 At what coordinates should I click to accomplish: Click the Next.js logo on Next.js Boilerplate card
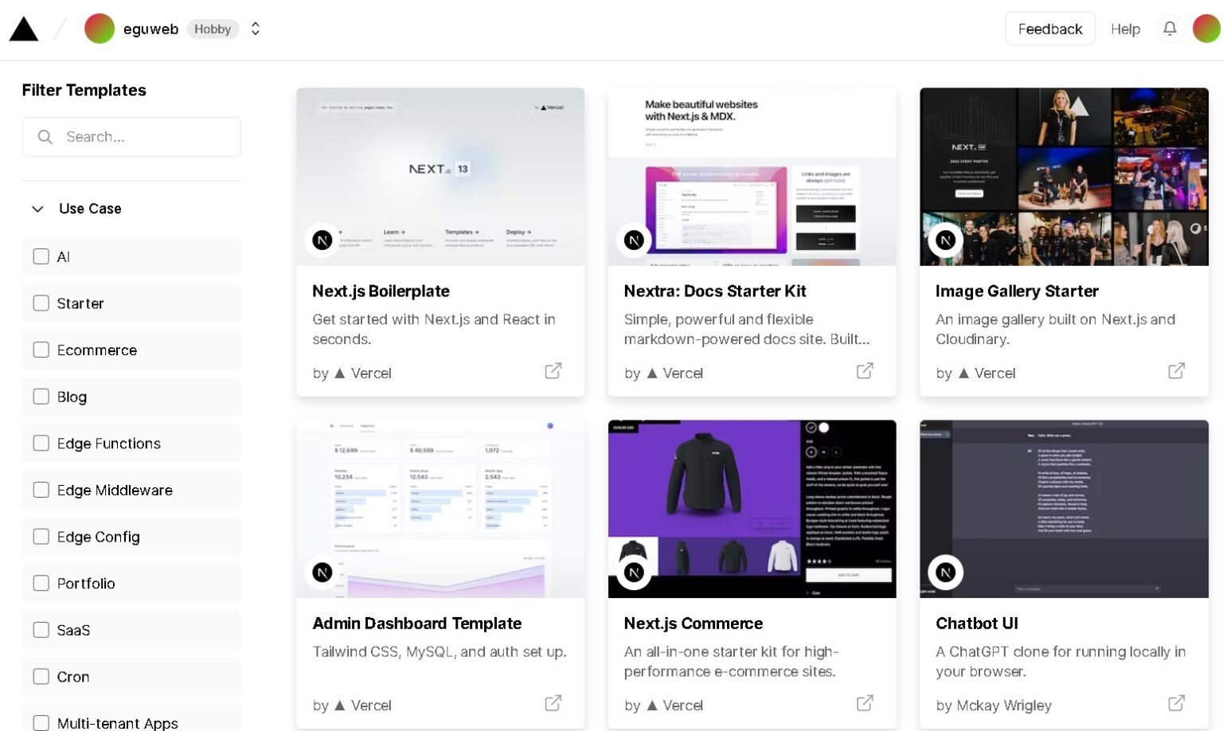(322, 240)
